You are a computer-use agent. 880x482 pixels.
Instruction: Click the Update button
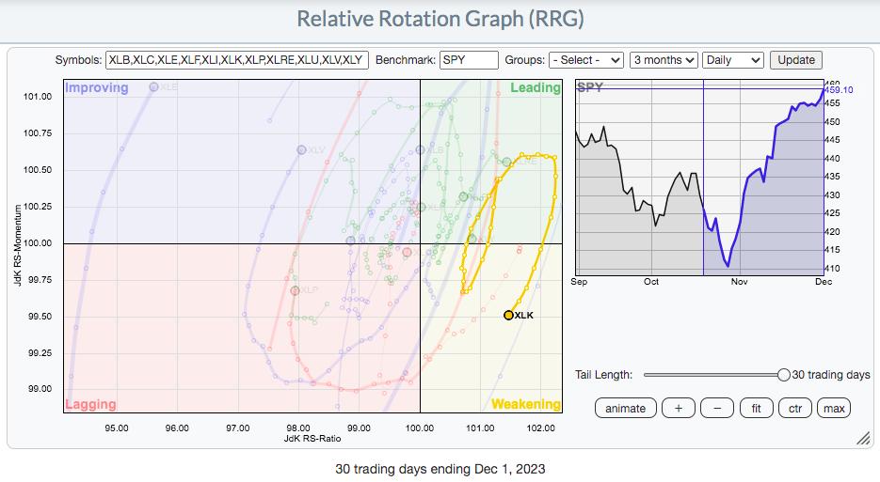pyautogui.click(x=795, y=60)
